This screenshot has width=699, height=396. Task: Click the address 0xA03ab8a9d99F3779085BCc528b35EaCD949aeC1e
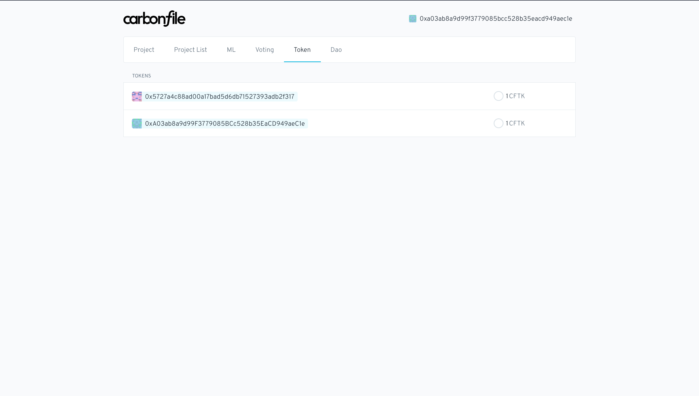[x=225, y=124]
